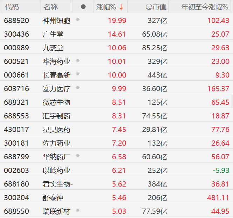Select stock code 688799
233x218 pixels.
pyautogui.click(x=16, y=157)
